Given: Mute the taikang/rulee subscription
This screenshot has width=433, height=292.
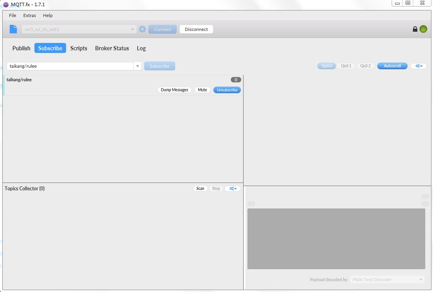Looking at the screenshot, I should (203, 90).
